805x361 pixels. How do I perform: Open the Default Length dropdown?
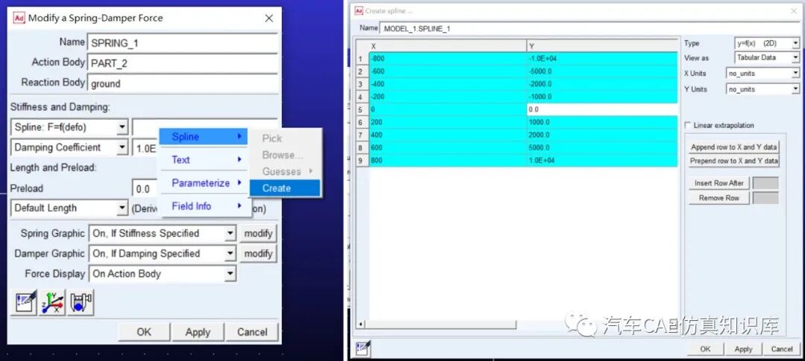tap(122, 208)
